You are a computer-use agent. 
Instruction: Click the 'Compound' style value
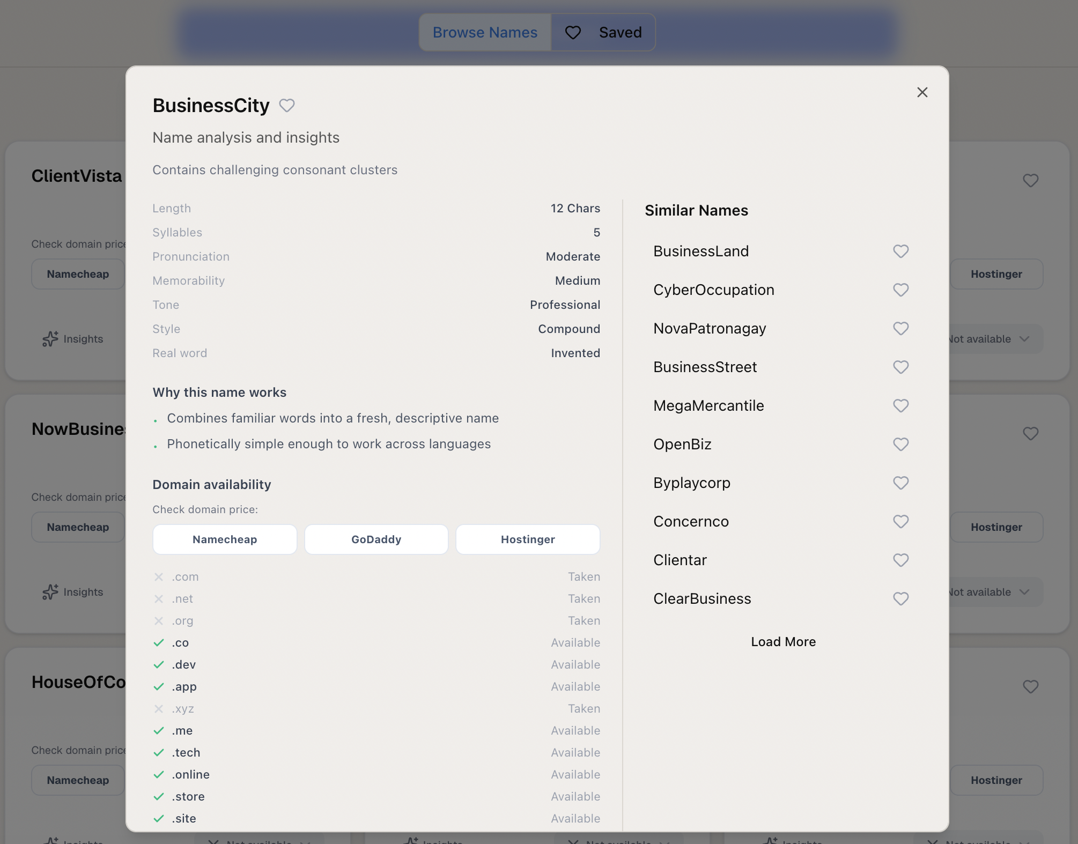569,329
